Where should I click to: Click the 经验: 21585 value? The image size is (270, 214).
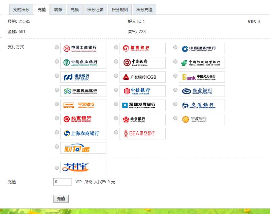[x=19, y=22]
